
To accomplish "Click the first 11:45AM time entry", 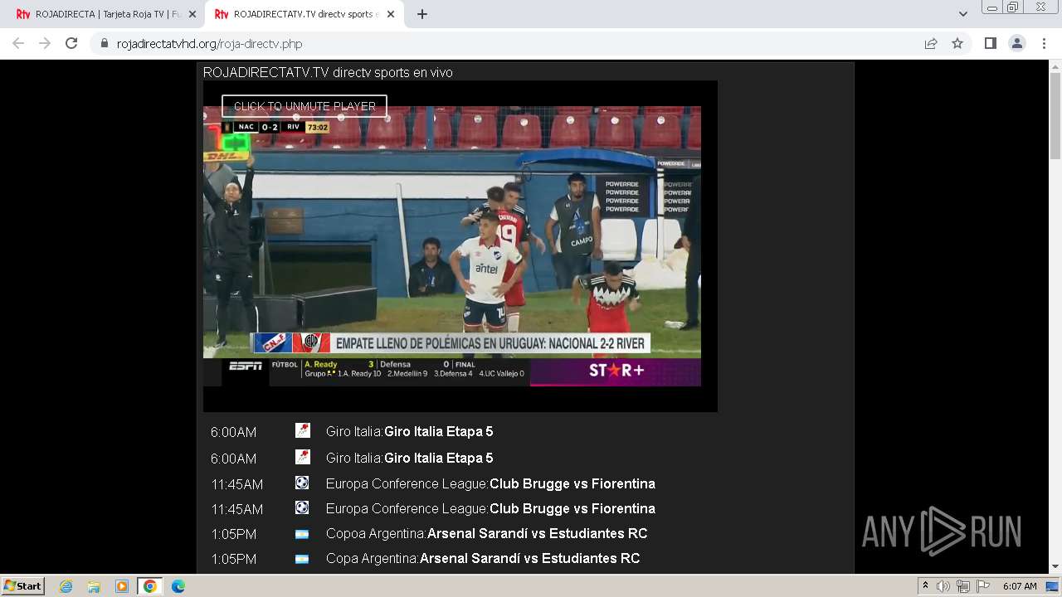I will [236, 484].
